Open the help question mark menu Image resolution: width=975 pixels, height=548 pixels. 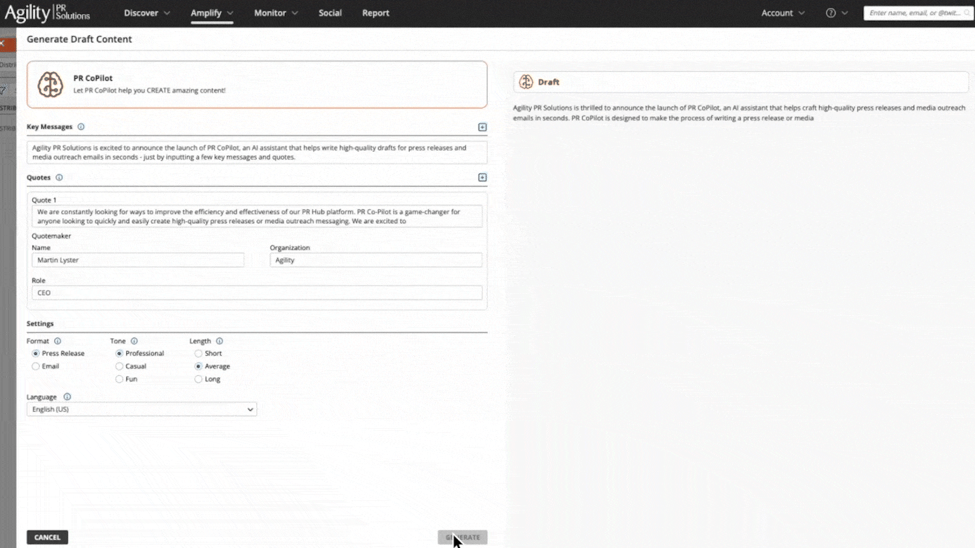pos(831,13)
